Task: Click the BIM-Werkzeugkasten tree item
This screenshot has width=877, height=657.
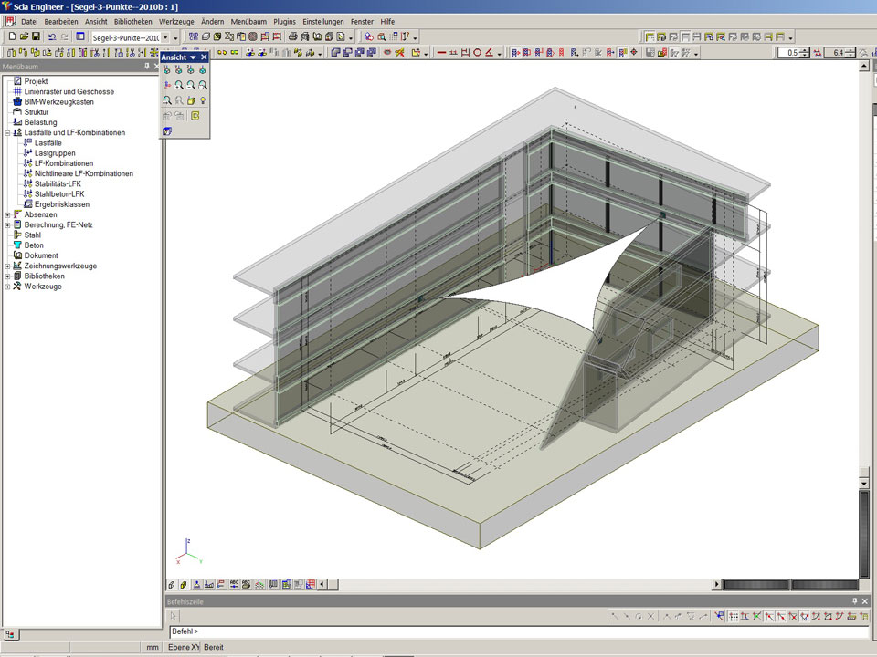Action: [x=58, y=101]
